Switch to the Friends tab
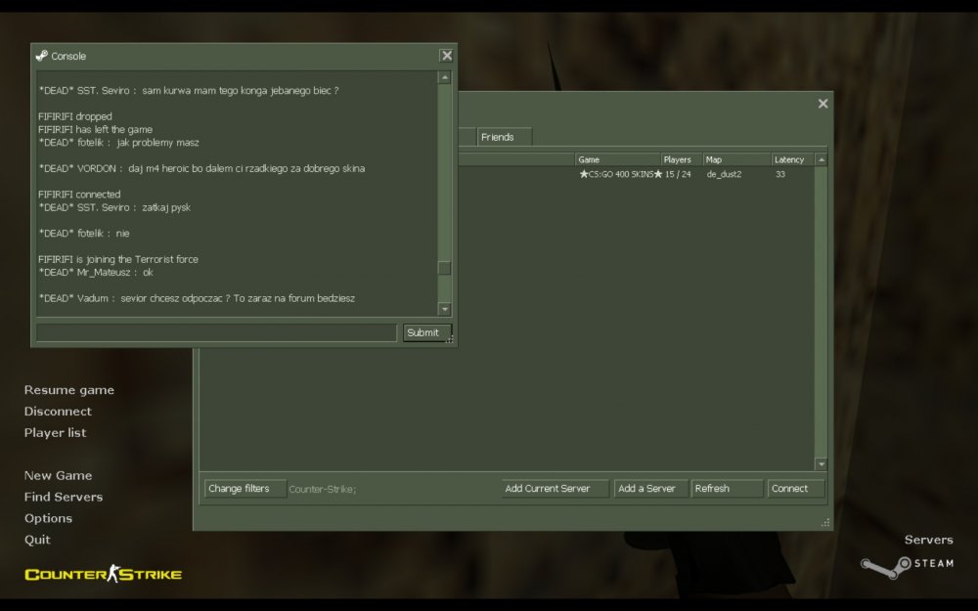The height and width of the screenshot is (611, 978). 498,137
